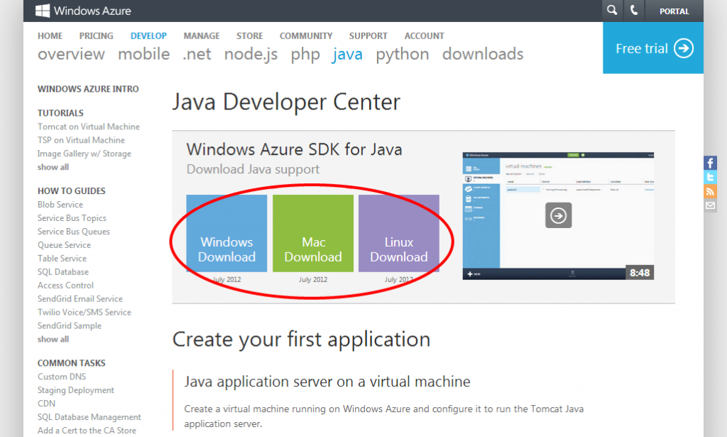Open the Blob Service guide
The width and height of the screenshot is (727, 437).
[60, 205]
